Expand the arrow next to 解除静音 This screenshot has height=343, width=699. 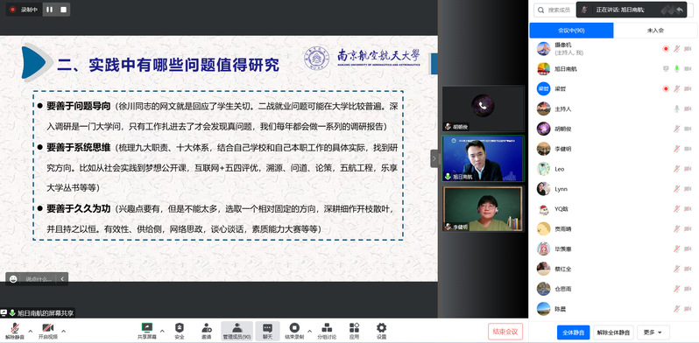click(31, 331)
